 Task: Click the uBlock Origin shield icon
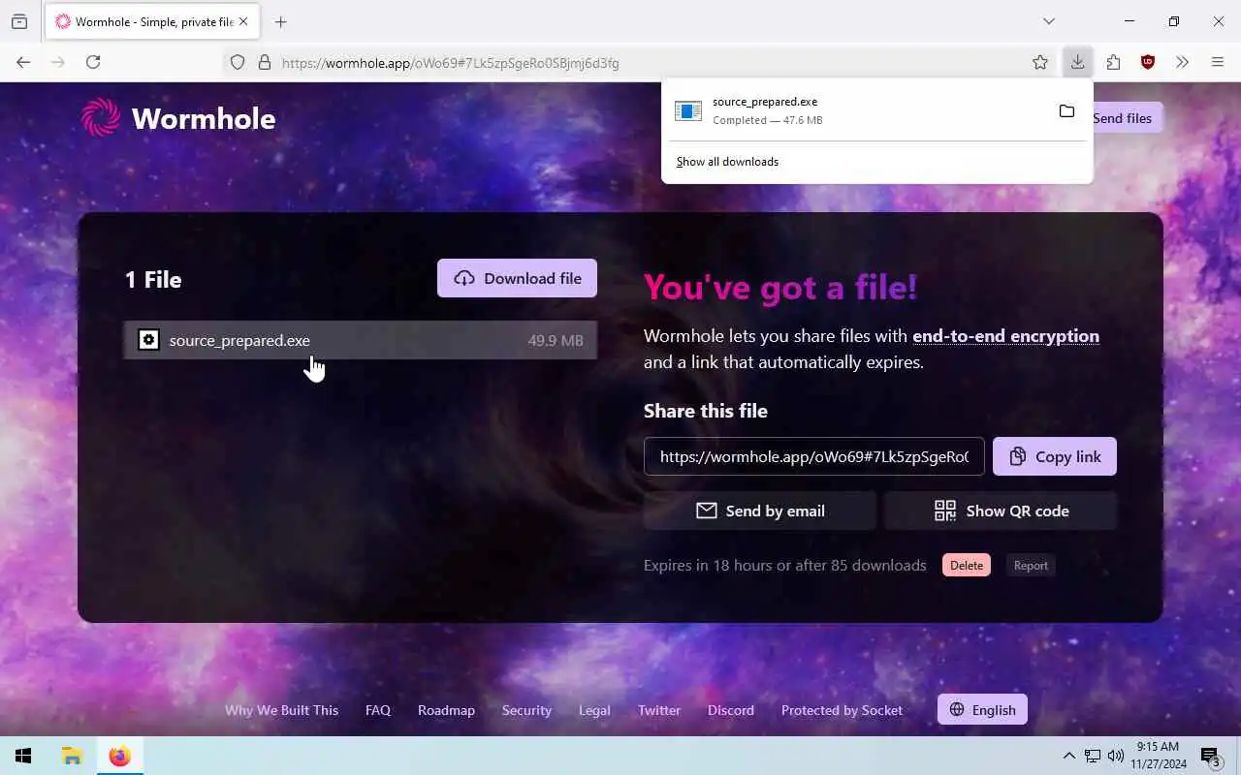click(x=1148, y=62)
